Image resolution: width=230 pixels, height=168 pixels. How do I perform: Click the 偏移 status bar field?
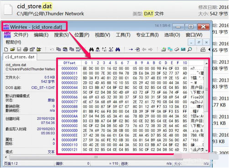pos(73,163)
